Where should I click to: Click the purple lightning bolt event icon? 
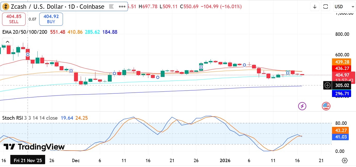point(302,106)
